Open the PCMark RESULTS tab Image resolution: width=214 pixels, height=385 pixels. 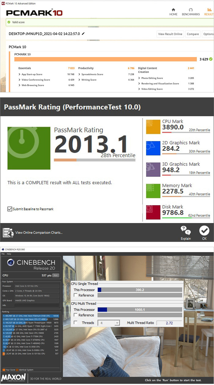click(209, 12)
